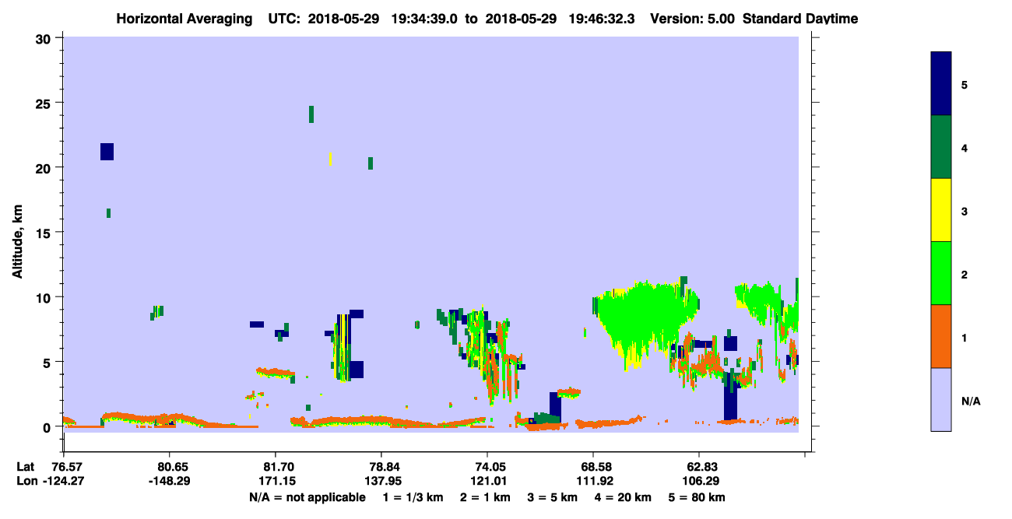The width and height of the screenshot is (1012, 519).
Task: Click the '5 = 80 km' legend text
Action: click(696, 497)
